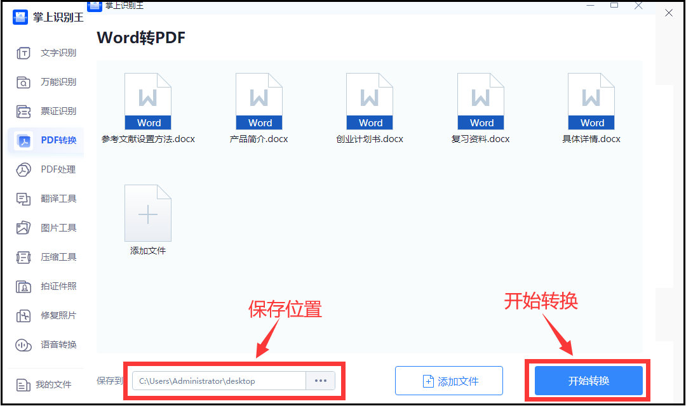Select the 复习资料.docx Word file icon
The height and width of the screenshot is (406, 686).
click(481, 101)
